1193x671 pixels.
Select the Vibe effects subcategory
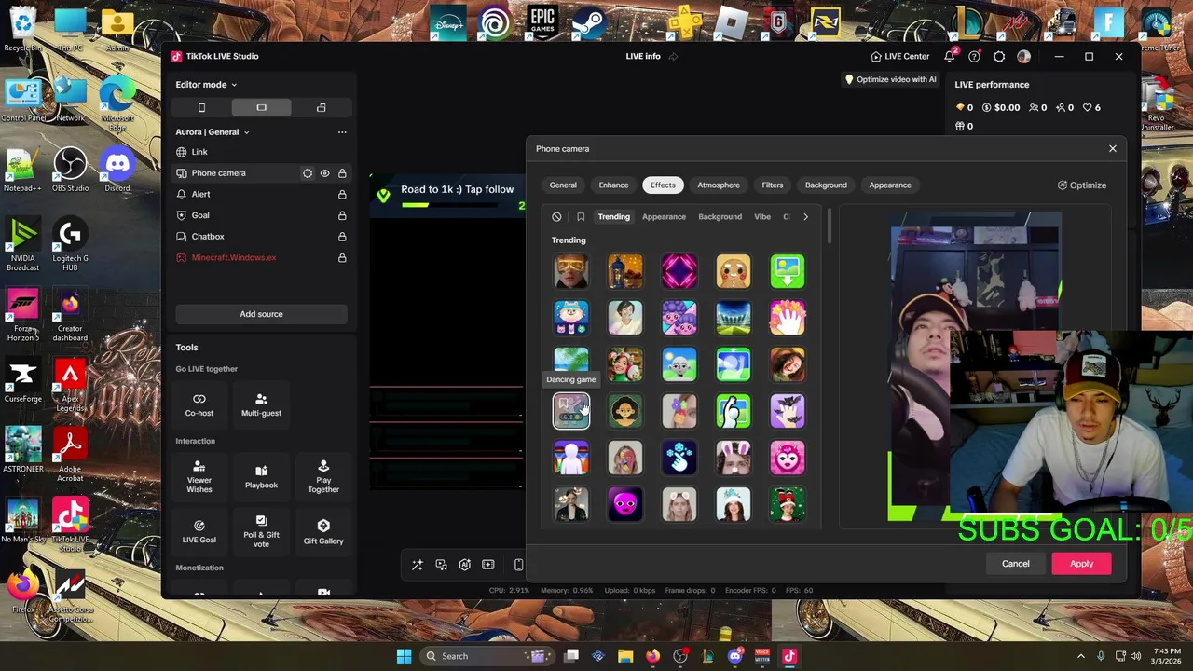762,216
